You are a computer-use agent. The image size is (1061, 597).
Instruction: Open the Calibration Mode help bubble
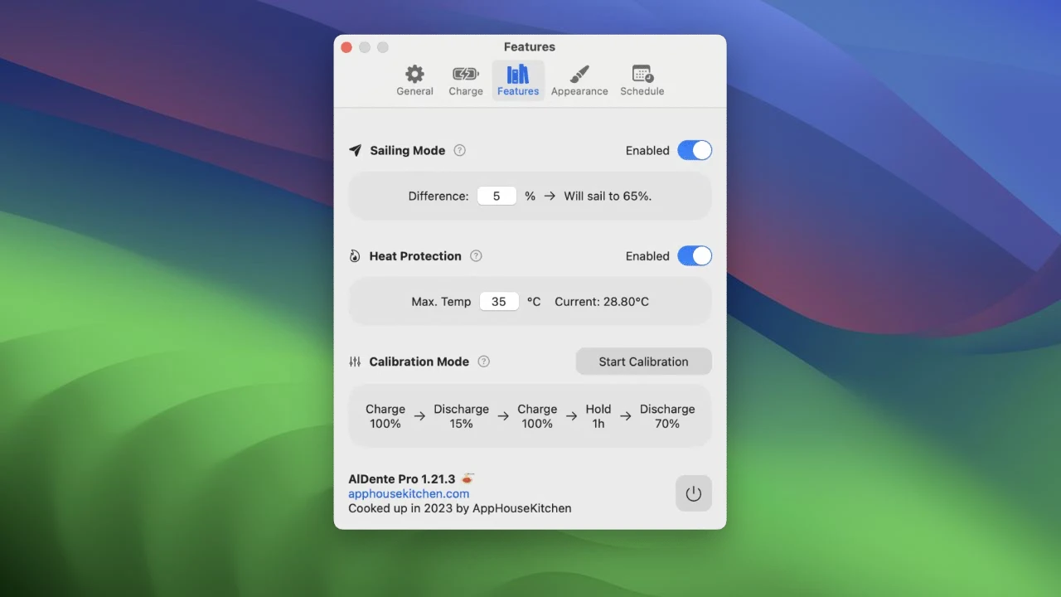483,362
